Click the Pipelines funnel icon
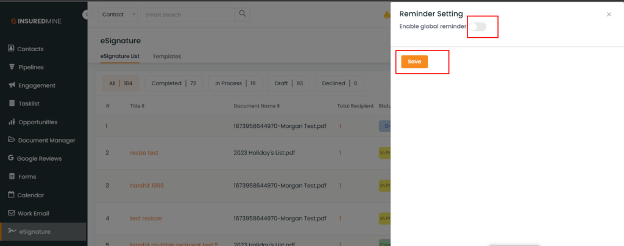Screen dimensions: 624x246 12,67
